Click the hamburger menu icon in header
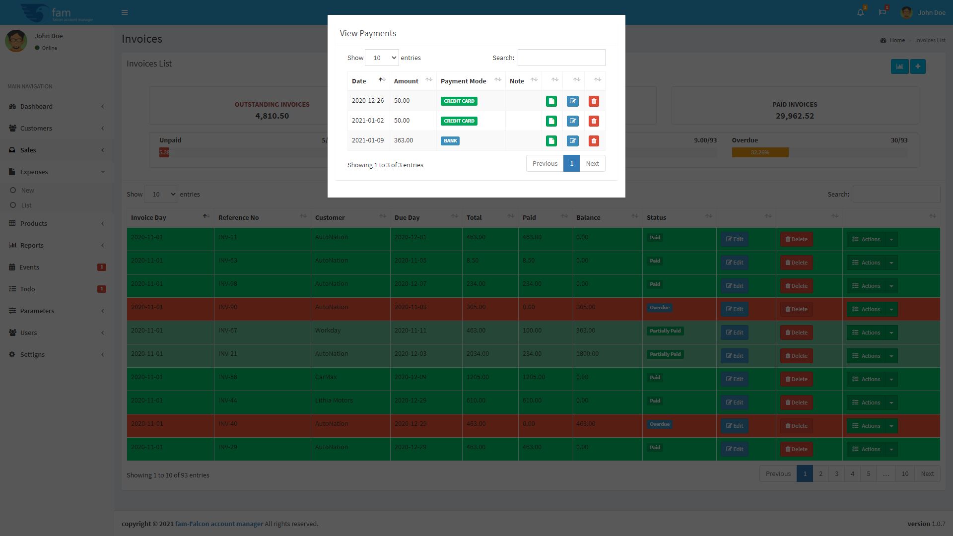This screenshot has width=953, height=536. click(125, 12)
